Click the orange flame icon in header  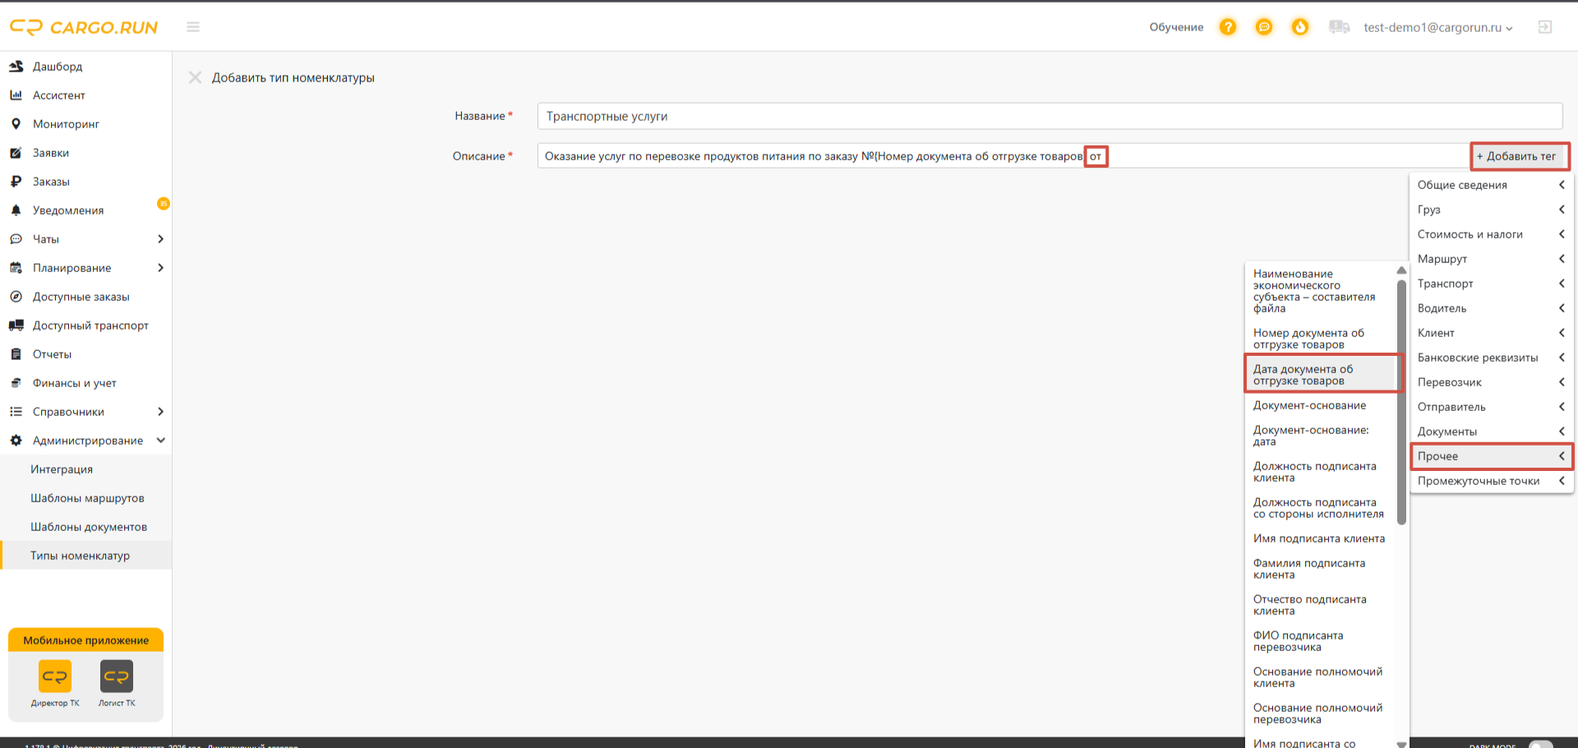[1300, 27]
